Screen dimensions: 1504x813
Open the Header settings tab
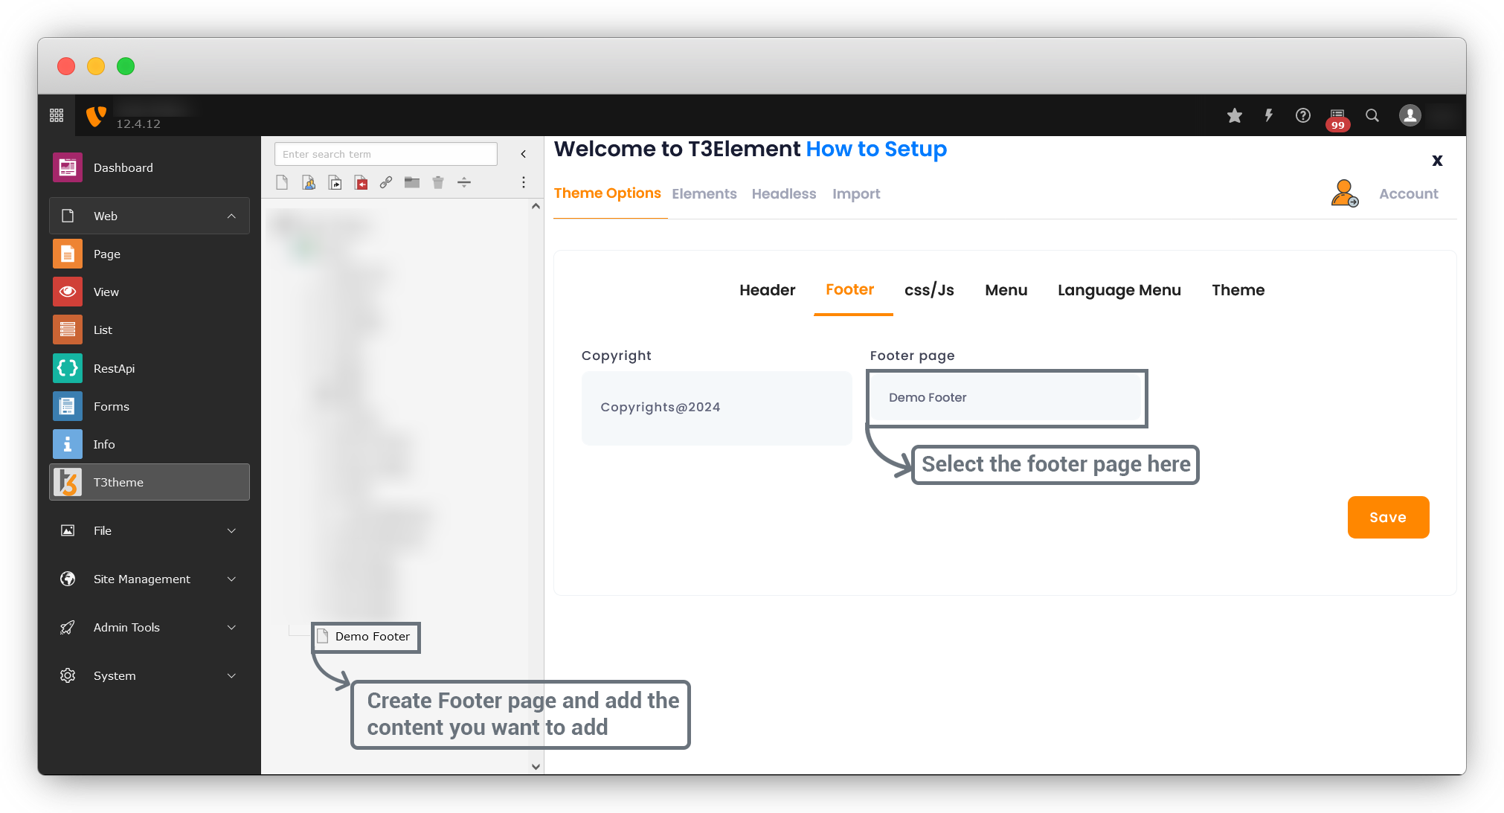point(767,290)
